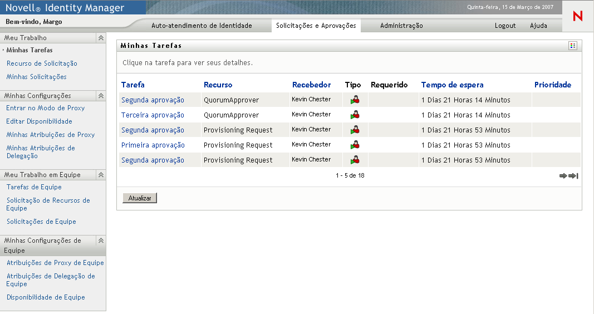Select Minhas Tarefas in sidebar

point(30,50)
